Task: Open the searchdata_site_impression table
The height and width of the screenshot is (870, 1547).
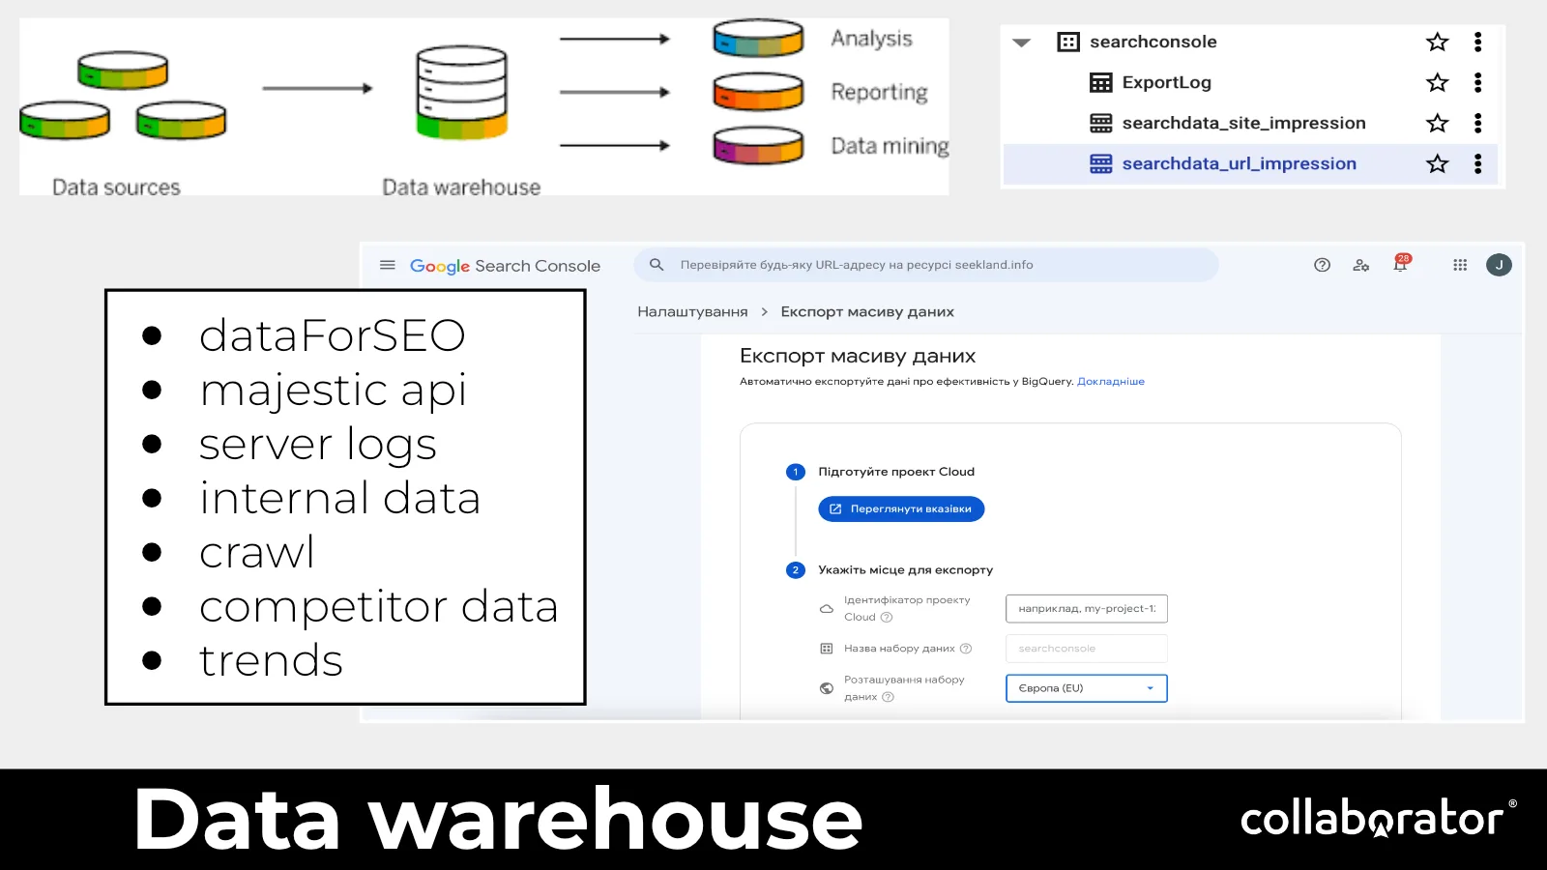Action: [x=1244, y=123]
